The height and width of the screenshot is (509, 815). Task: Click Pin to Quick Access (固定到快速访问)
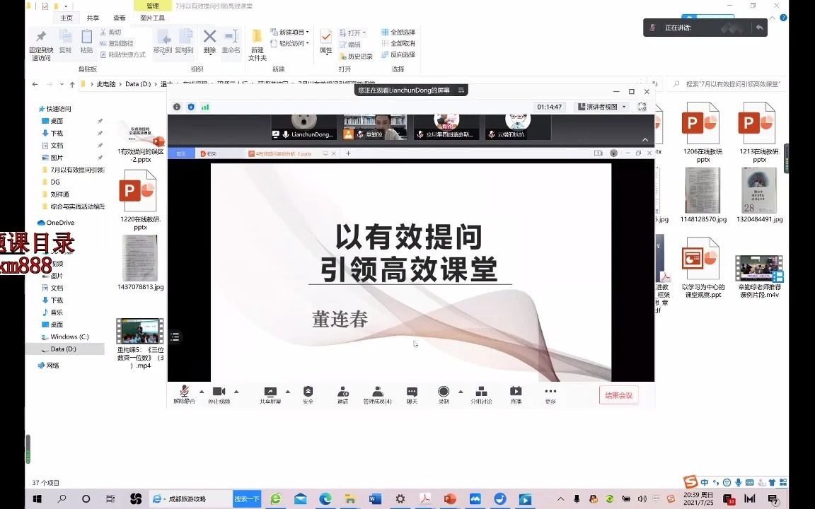(41, 45)
